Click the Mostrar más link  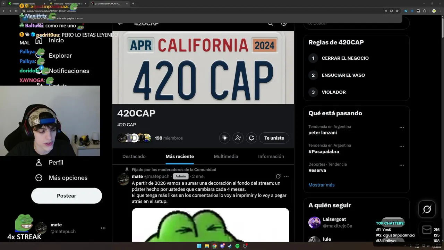(x=322, y=185)
